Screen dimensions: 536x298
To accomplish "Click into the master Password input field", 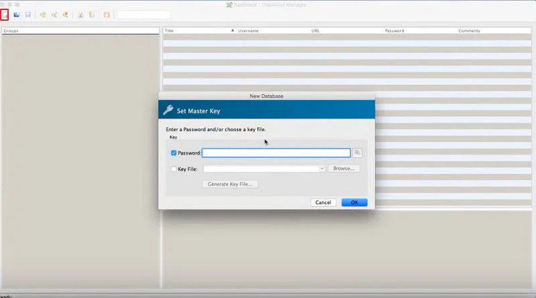I will (x=276, y=153).
